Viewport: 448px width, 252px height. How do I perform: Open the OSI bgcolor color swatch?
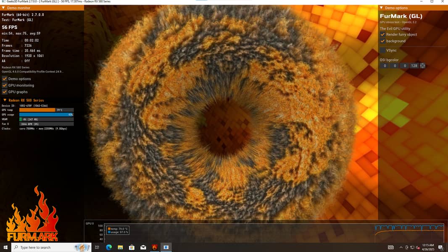click(x=422, y=66)
